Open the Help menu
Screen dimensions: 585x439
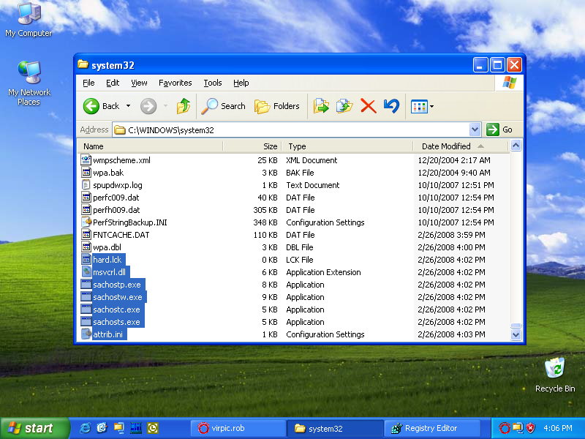coord(241,83)
